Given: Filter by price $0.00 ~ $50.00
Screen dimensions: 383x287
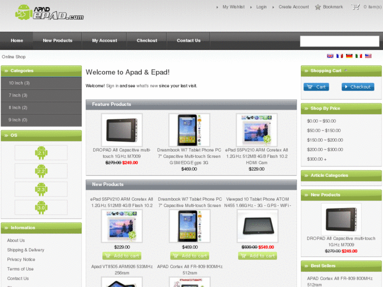Looking at the screenshot, I should pyautogui.click(x=321, y=121).
